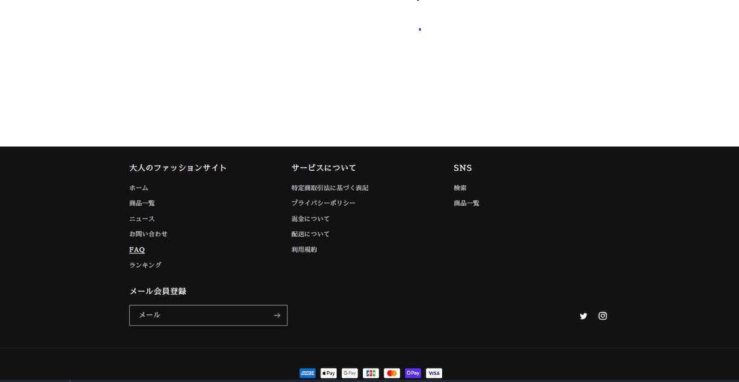The height and width of the screenshot is (382, 739).
Task: Go to ホーム footer link
Action: [139, 188]
